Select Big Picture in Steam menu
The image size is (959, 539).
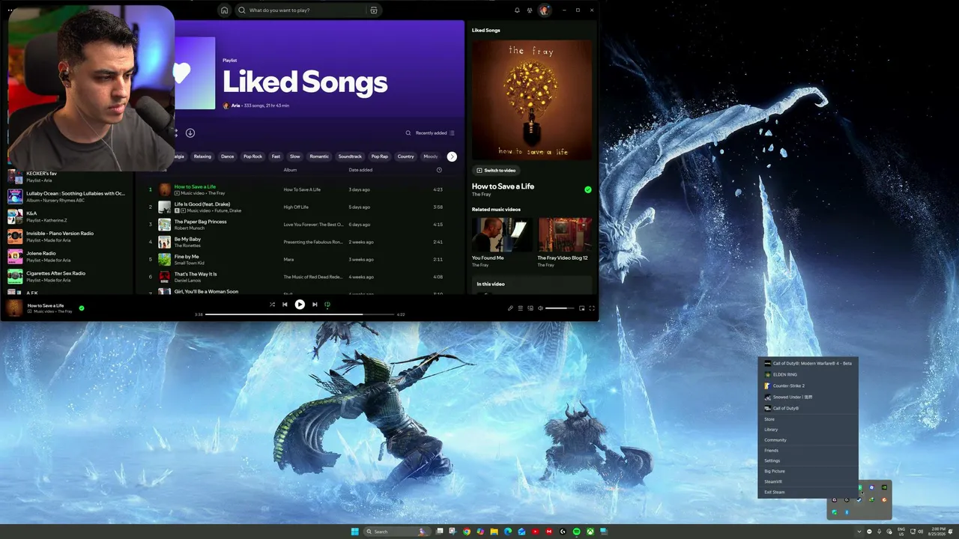[807, 471]
